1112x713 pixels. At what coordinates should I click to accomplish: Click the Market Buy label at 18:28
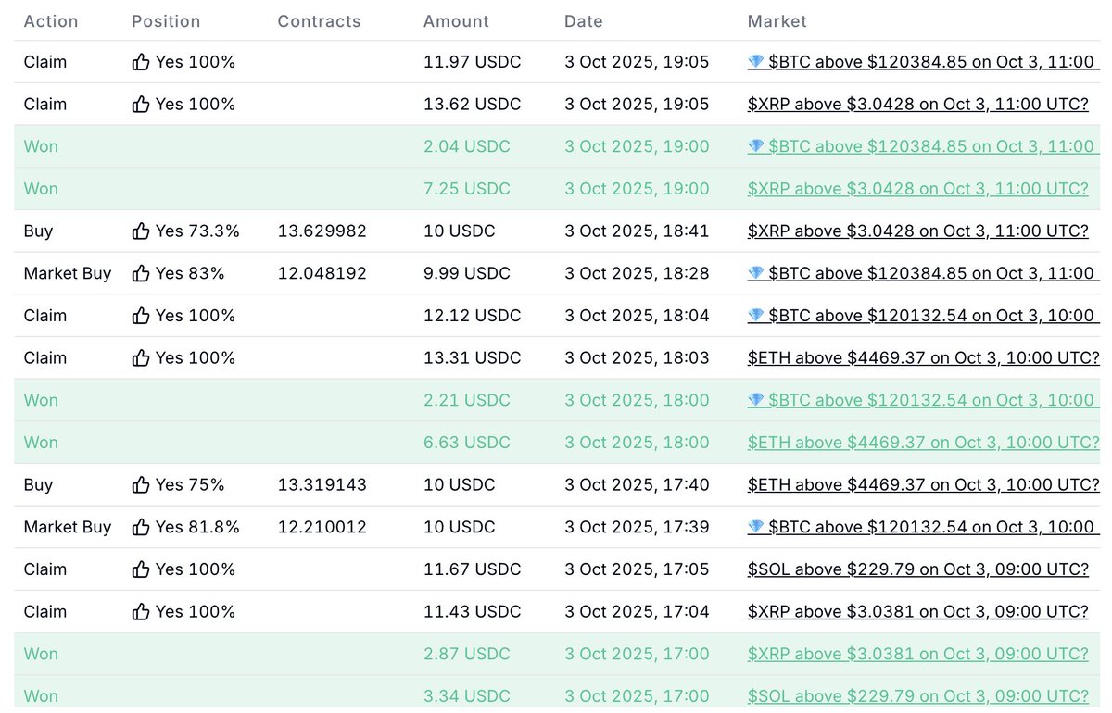click(68, 273)
